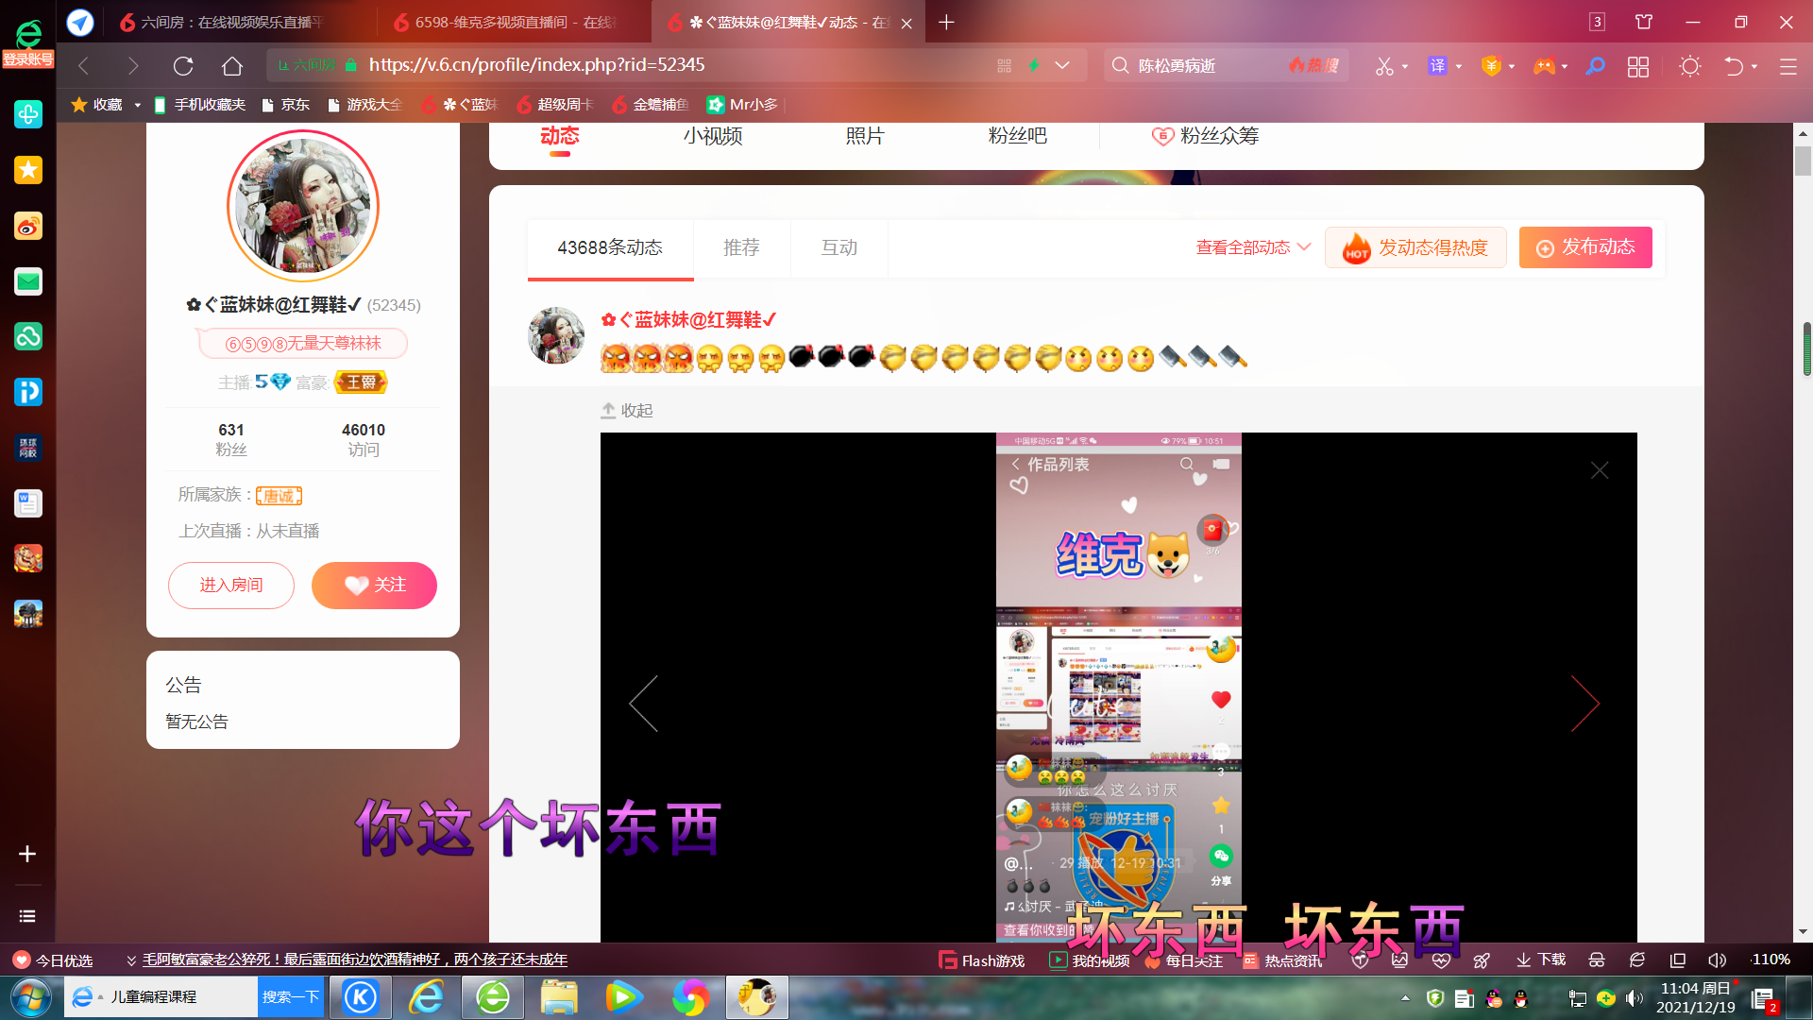Image resolution: width=1813 pixels, height=1020 pixels.
Task: Reload the page with the refresh icon
Action: [x=183, y=66]
